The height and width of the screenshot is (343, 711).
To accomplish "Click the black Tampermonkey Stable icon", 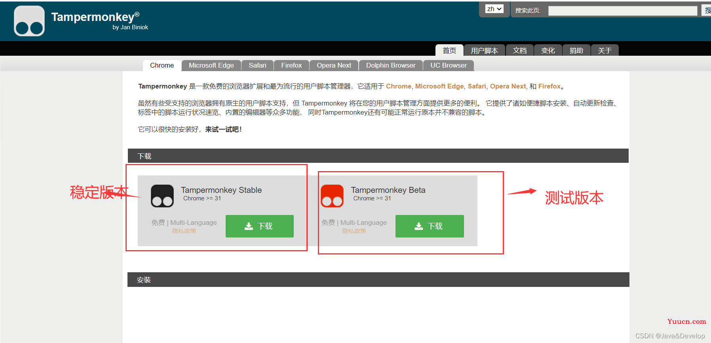I will click(162, 196).
